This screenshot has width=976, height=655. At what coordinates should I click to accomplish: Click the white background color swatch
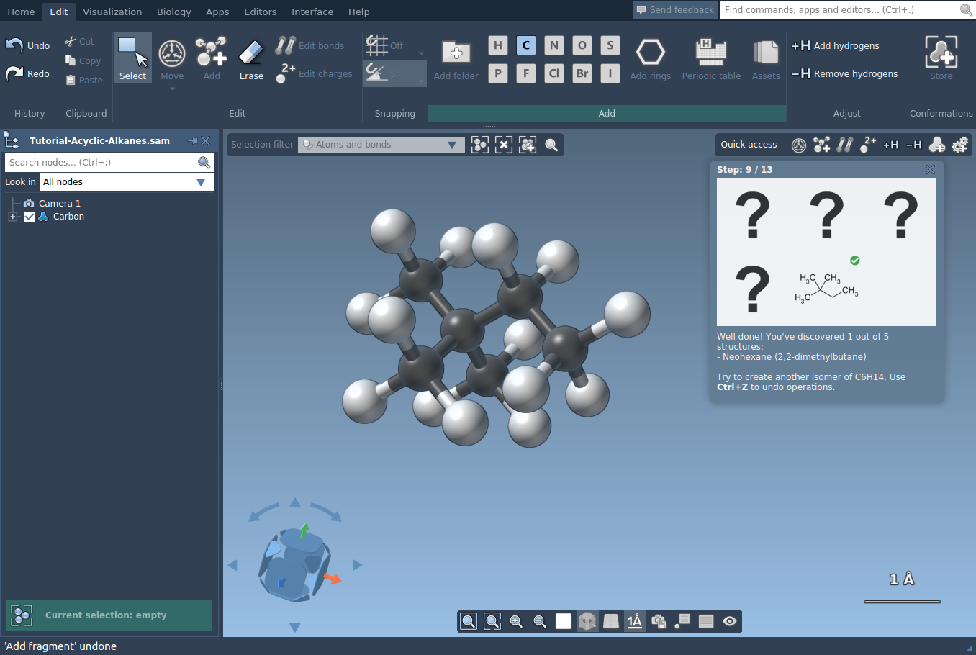(x=564, y=621)
